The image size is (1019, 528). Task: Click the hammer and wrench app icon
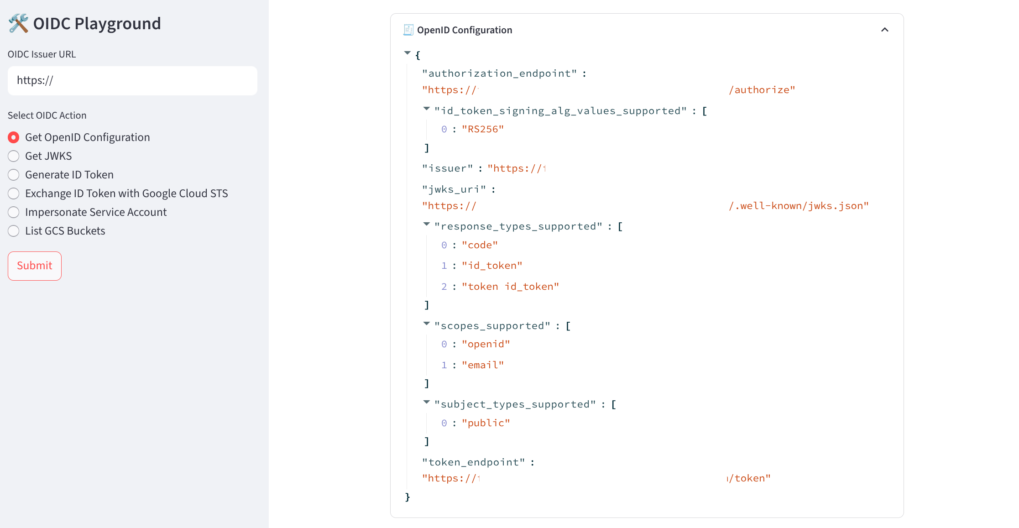pos(18,23)
